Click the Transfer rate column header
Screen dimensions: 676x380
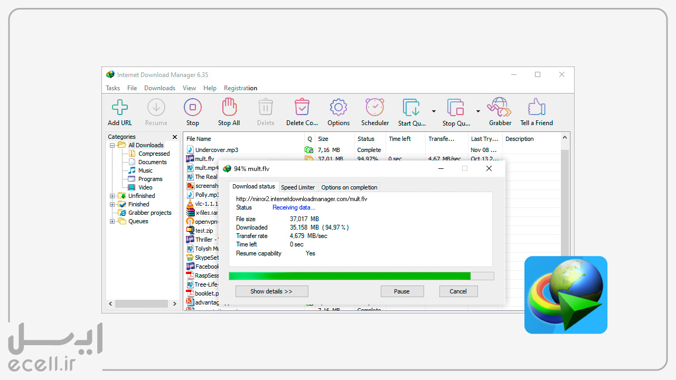[x=447, y=139]
